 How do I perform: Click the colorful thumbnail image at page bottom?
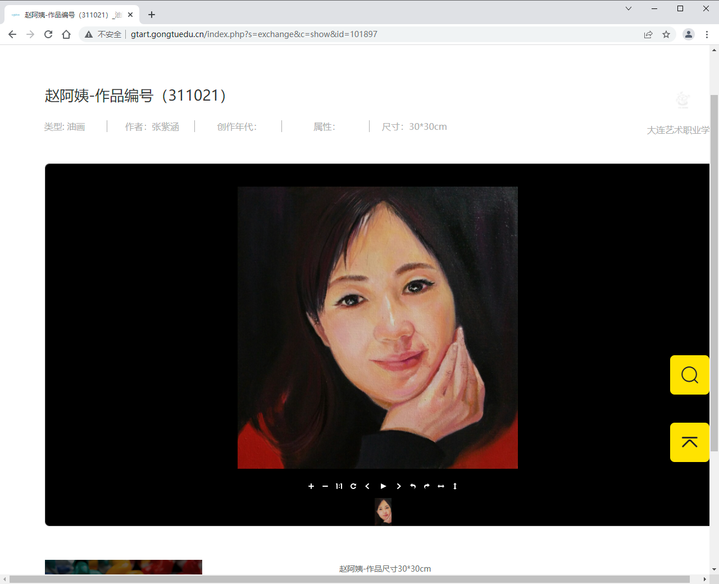pos(124,567)
